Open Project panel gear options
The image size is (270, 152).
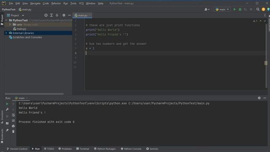tap(64, 15)
